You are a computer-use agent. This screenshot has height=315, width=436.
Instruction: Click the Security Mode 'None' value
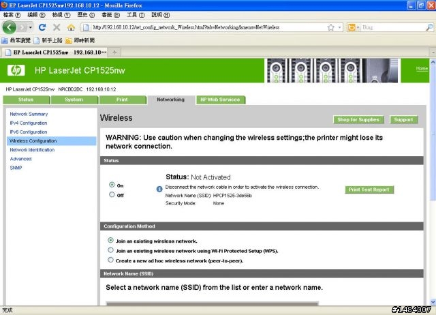[x=219, y=203]
